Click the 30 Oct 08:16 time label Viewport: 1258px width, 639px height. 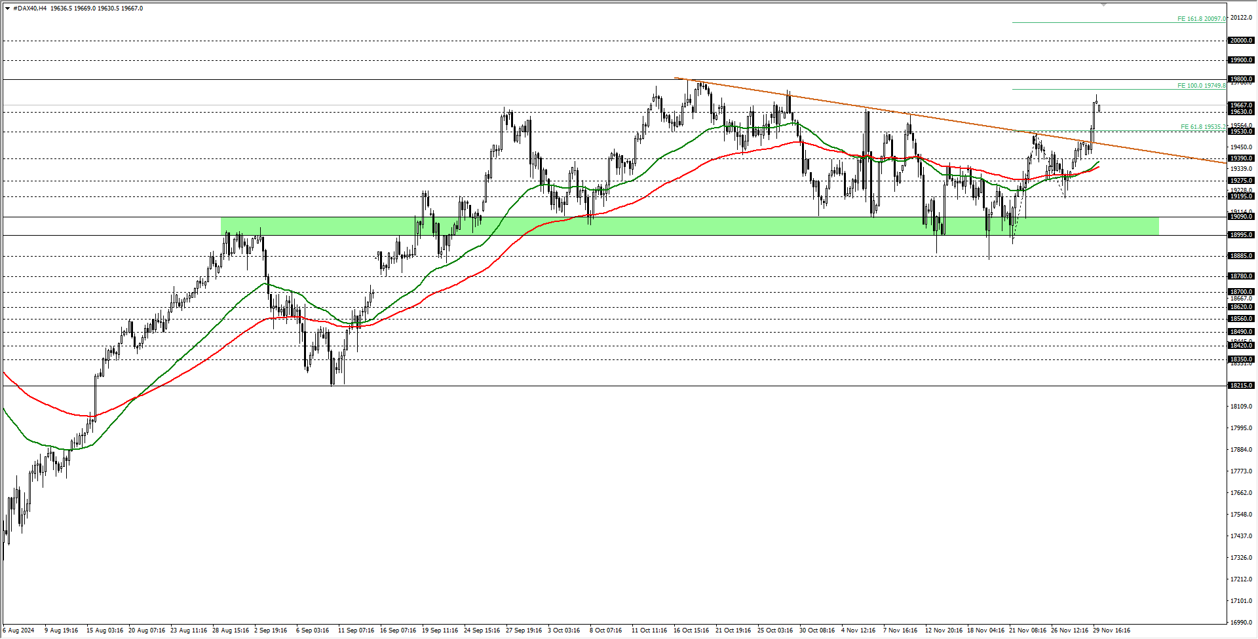pyautogui.click(x=817, y=630)
